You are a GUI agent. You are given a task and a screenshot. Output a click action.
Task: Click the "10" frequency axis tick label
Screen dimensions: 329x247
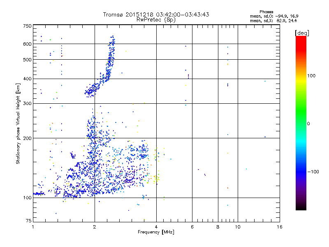pos(238,227)
